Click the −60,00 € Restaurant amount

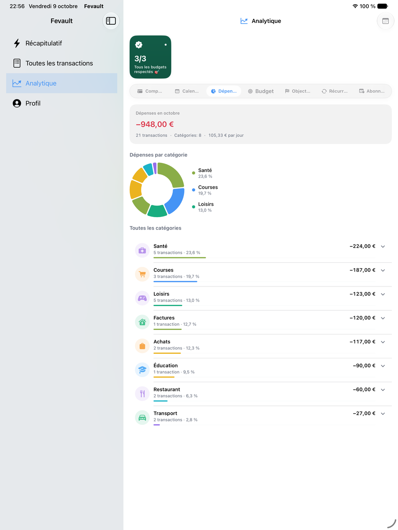pos(364,389)
